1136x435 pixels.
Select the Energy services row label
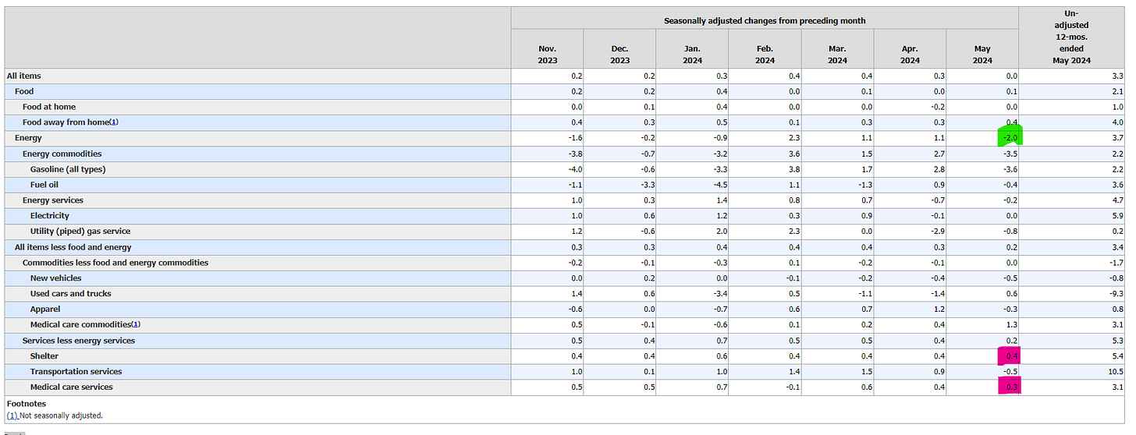click(x=52, y=200)
